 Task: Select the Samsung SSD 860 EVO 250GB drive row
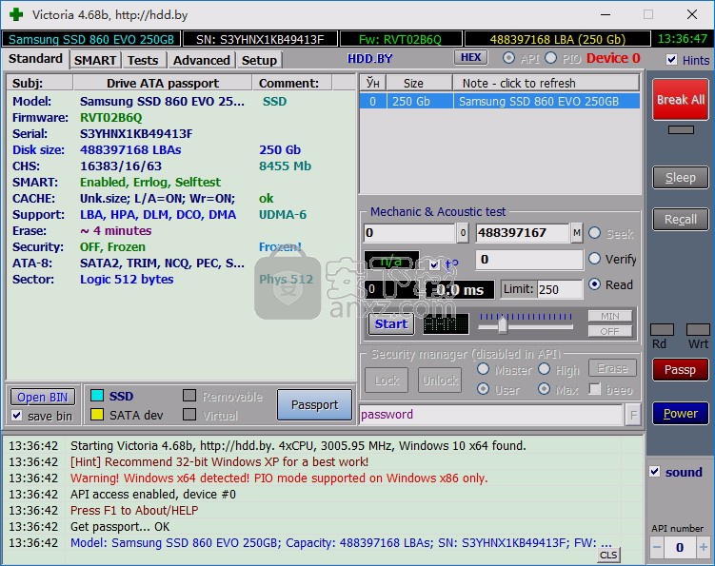coord(499,101)
